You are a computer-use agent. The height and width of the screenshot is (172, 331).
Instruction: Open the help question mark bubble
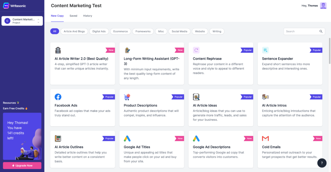[322, 163]
